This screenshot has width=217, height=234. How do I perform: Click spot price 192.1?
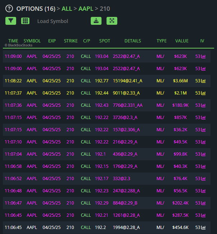coord(100,154)
